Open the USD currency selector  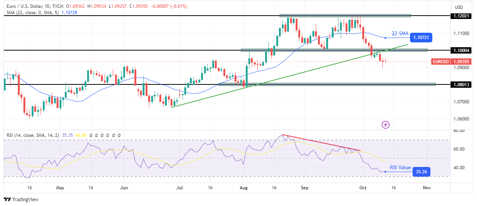[462, 7]
